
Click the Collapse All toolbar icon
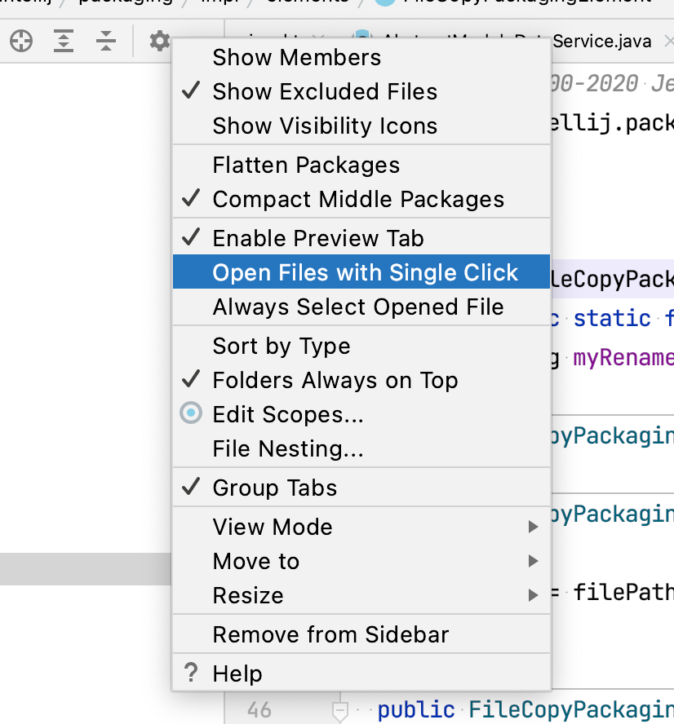pyautogui.click(x=106, y=42)
